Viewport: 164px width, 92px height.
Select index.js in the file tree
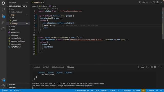[18, 24]
